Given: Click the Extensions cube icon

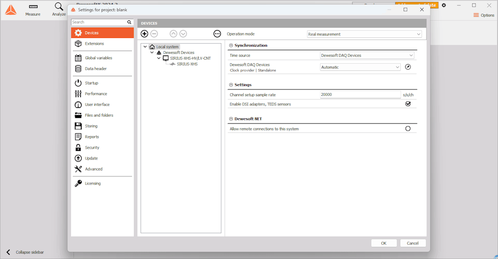Looking at the screenshot, I should tap(78, 43).
